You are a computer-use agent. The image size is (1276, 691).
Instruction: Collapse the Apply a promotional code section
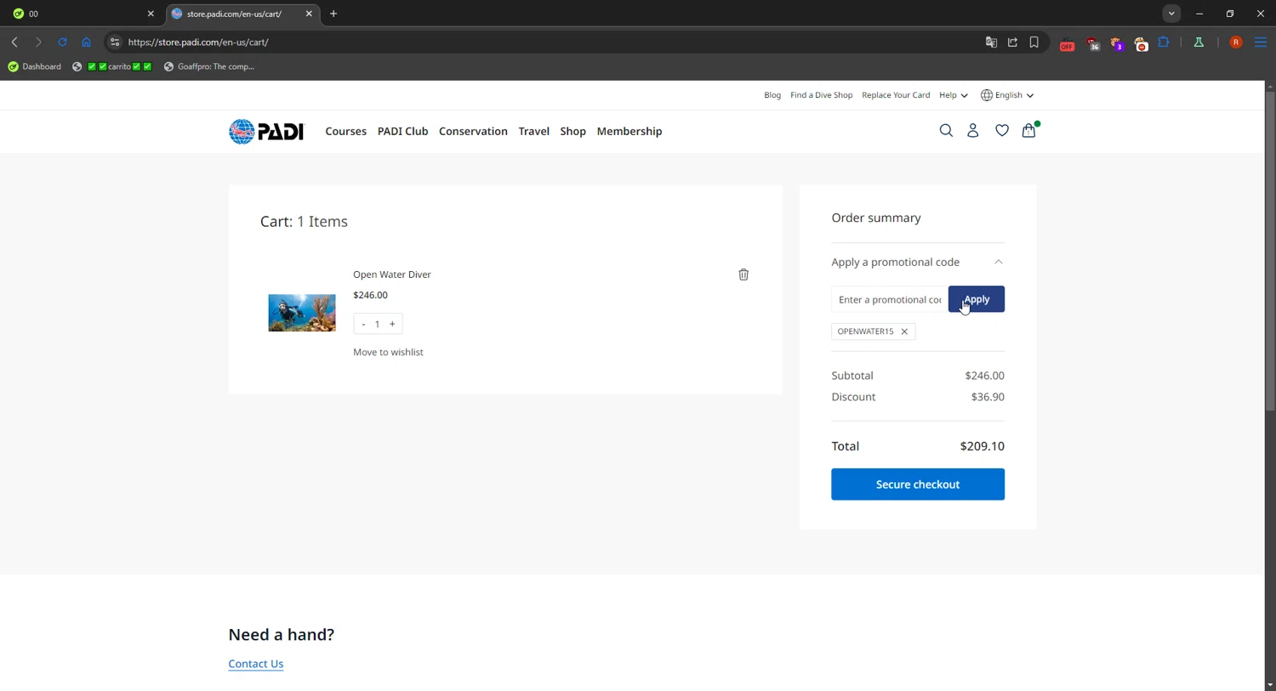click(998, 262)
